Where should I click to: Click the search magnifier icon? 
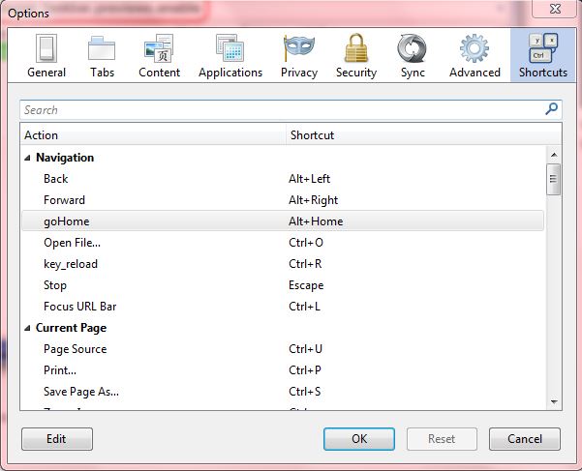coord(552,109)
